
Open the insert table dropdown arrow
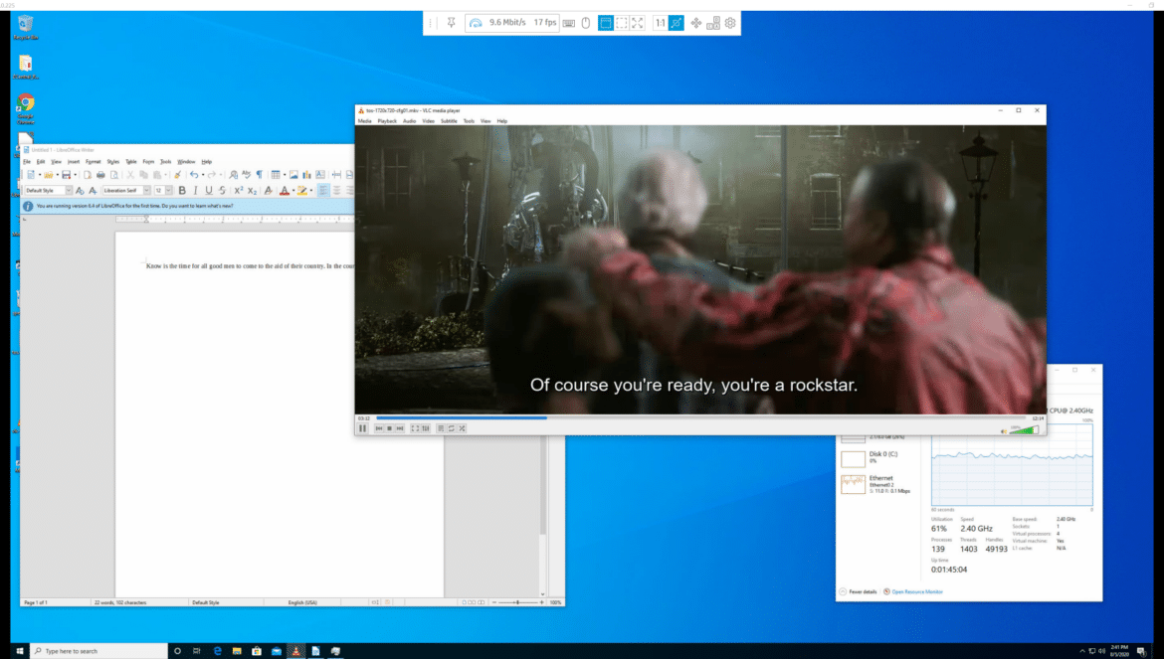pos(285,175)
